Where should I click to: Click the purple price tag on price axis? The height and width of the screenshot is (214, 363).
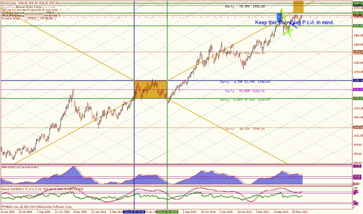pos(358,89)
